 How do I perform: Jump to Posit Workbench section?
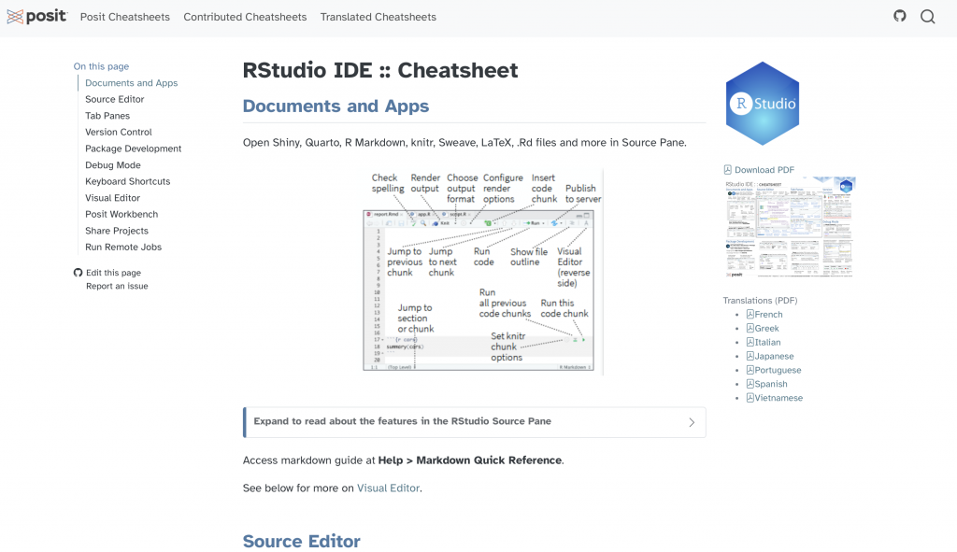[x=121, y=215]
